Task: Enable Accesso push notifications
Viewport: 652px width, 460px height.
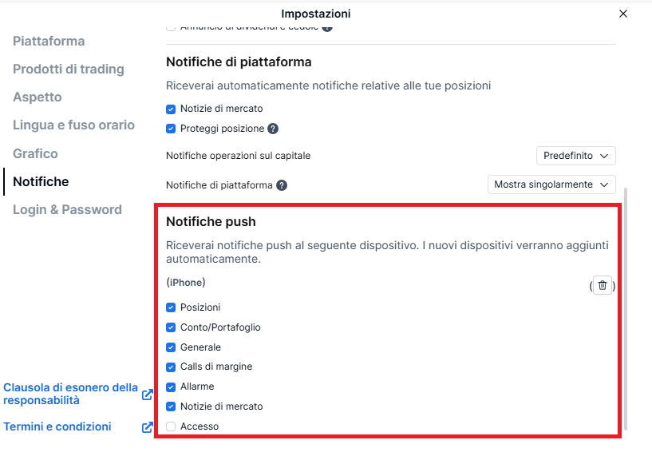Action: point(171,426)
